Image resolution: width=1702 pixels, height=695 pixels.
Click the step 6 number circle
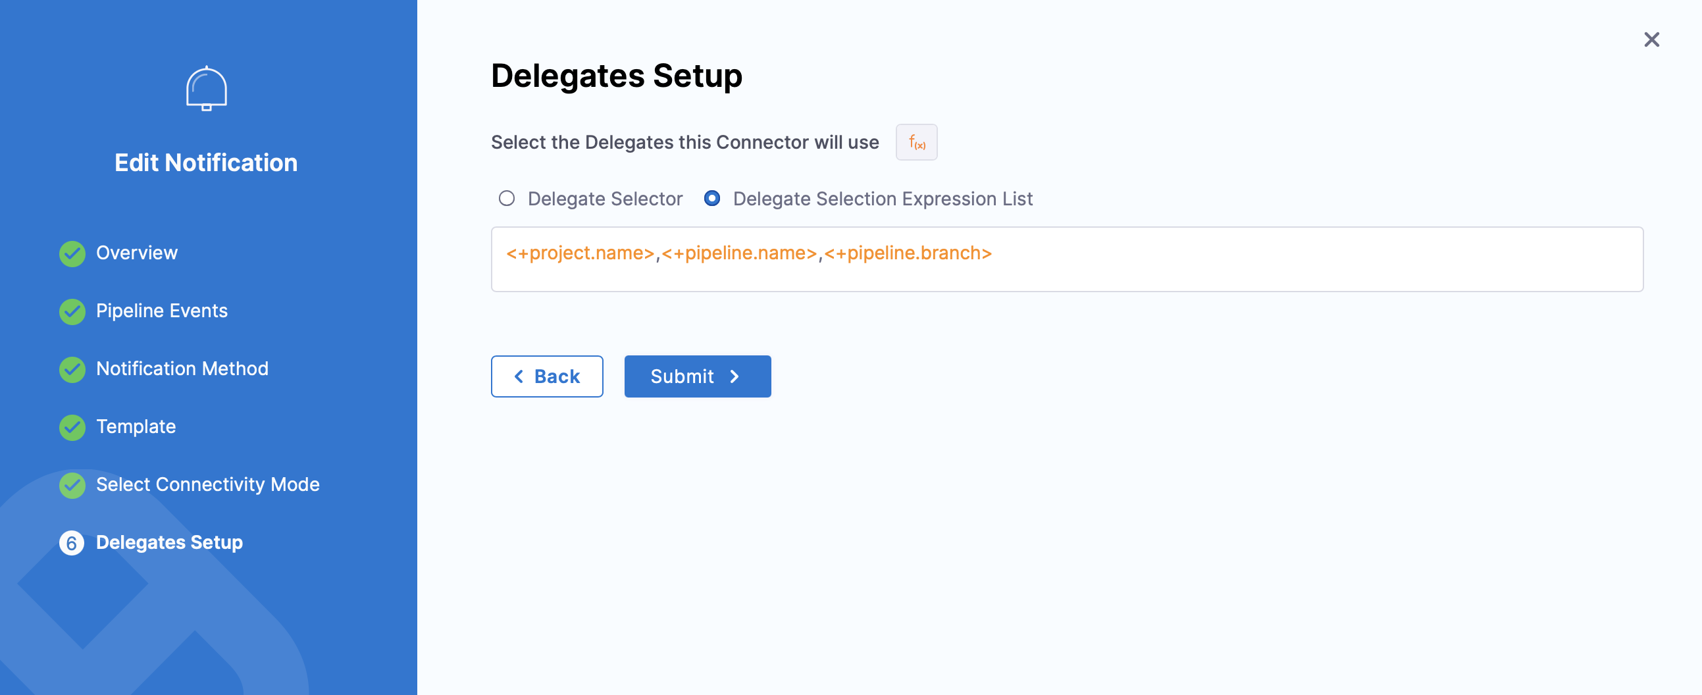72,543
